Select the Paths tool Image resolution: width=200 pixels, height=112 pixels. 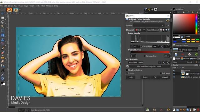point(3,66)
